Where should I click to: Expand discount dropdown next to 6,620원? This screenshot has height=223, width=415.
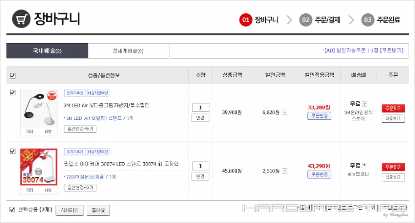pos(285,112)
